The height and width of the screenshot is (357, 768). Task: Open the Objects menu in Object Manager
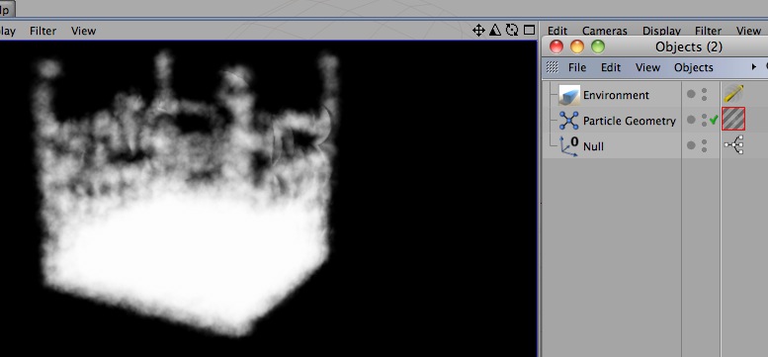(694, 67)
